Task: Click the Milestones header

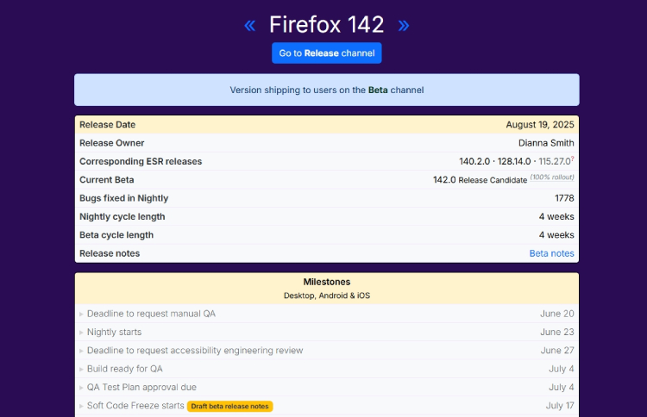Action: click(x=327, y=282)
